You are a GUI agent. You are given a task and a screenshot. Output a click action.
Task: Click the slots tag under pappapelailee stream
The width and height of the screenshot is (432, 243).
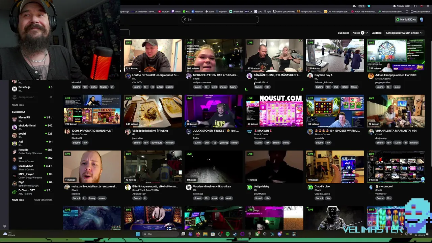(397, 87)
